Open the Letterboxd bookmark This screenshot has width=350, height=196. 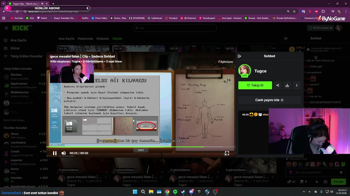pos(155,18)
